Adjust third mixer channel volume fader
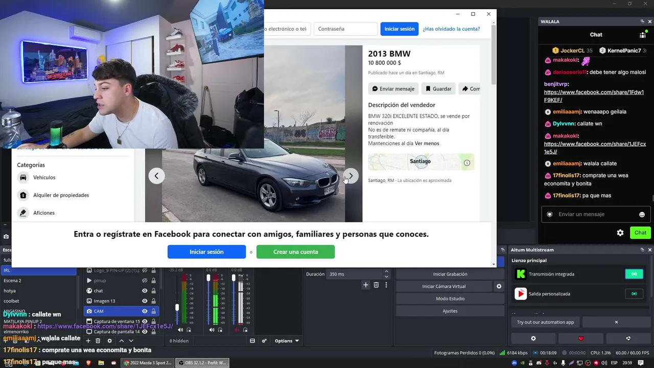This screenshot has height=368, width=654. [x=233, y=278]
